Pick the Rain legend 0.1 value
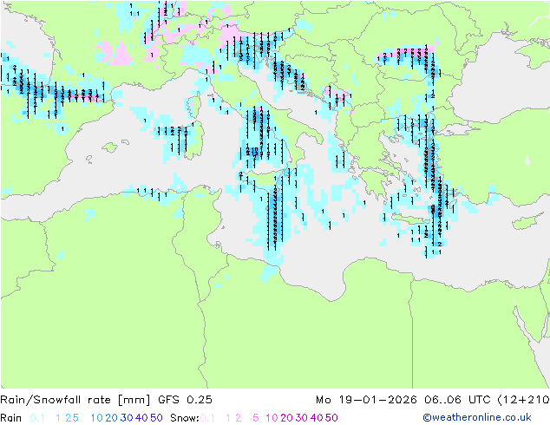 (x=37, y=418)
